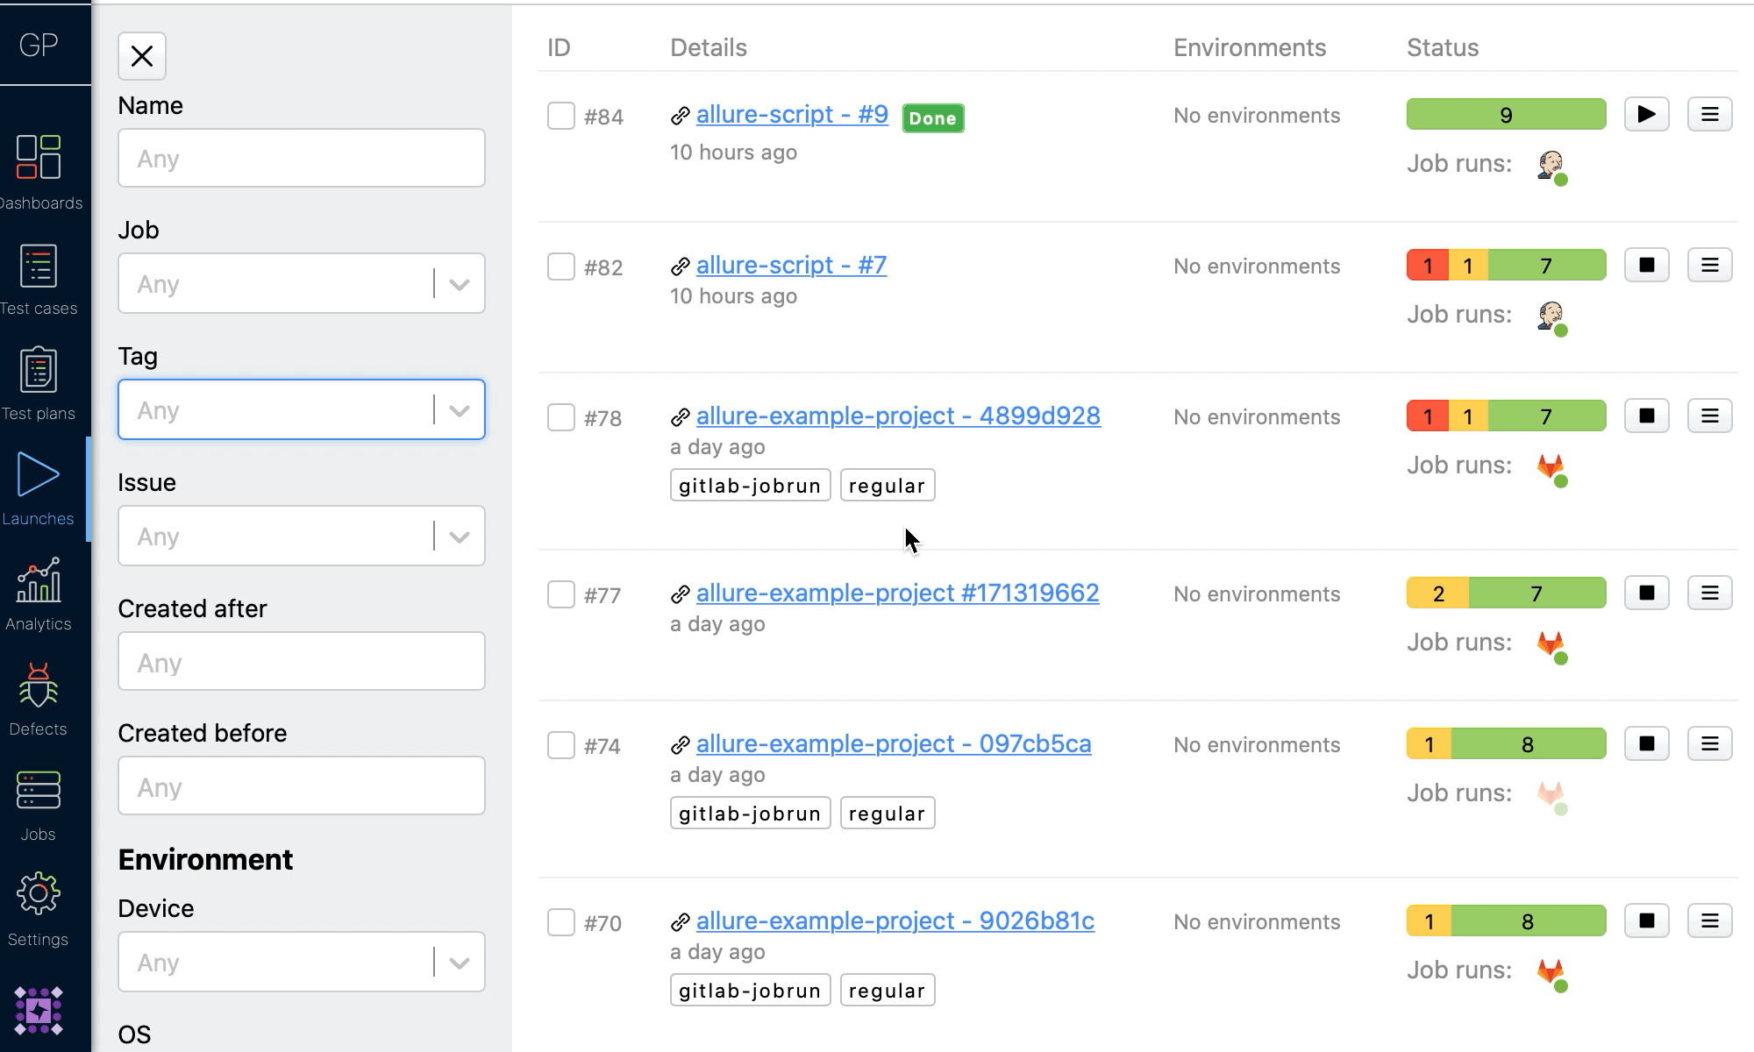Navigate to Jobs section

pos(39,791)
